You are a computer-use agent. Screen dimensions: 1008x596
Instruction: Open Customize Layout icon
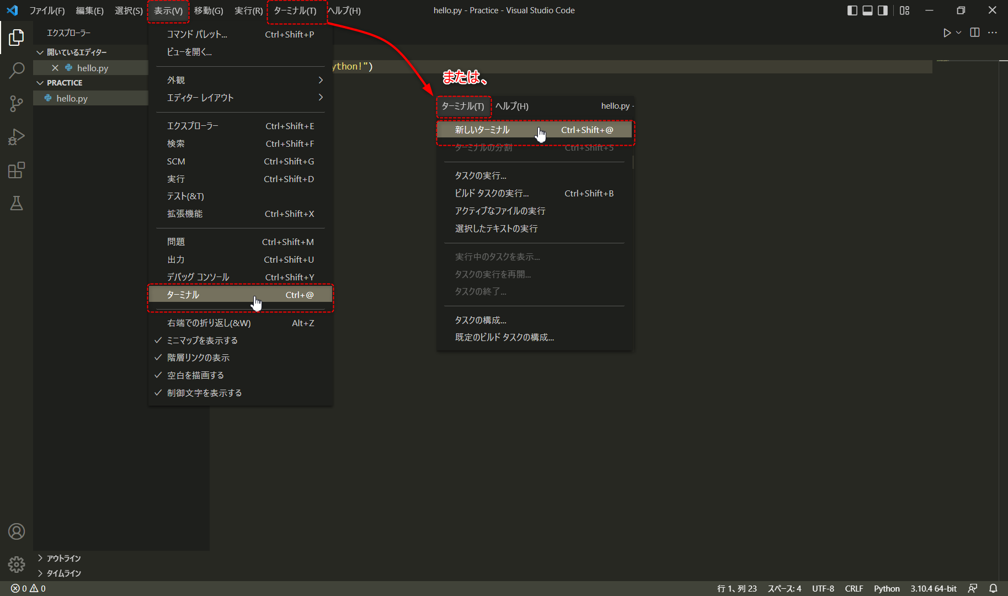click(x=904, y=10)
